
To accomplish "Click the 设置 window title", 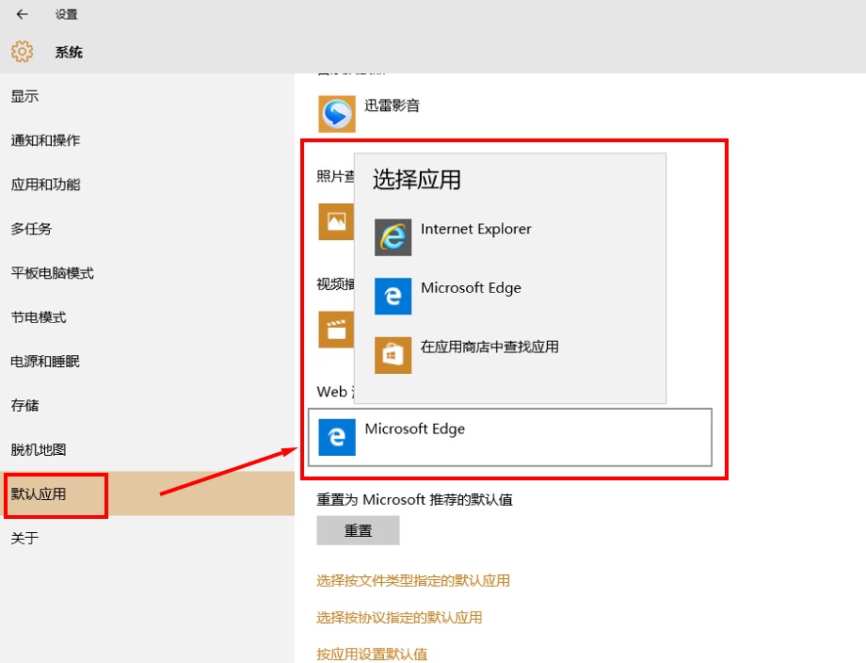I will pos(66,14).
